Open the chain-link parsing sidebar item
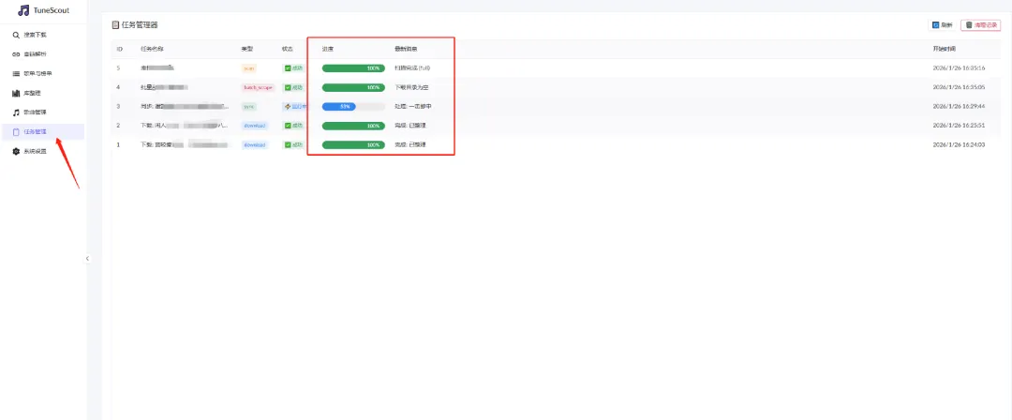1012x420 pixels. point(42,54)
